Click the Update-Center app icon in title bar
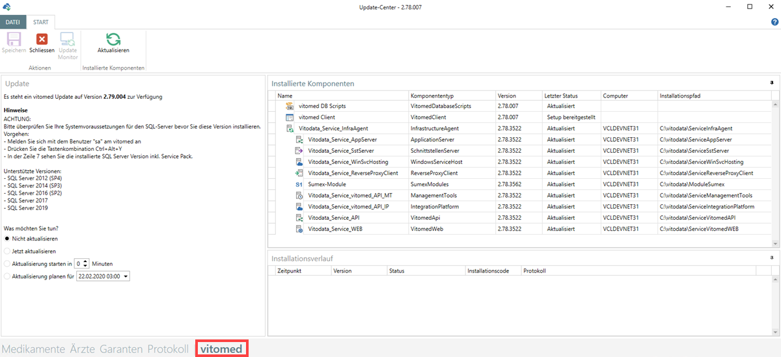Screen dimensions: 781x357 [x=7, y=6]
